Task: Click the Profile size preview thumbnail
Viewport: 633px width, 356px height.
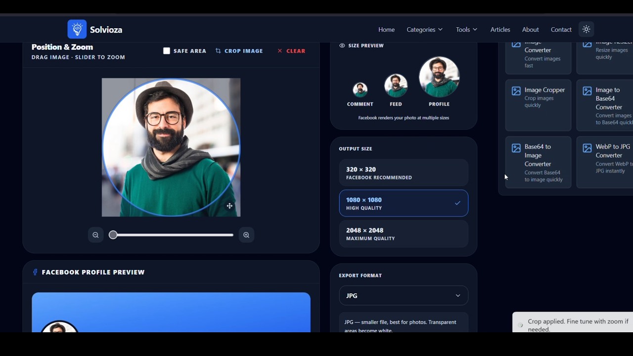Action: tap(439, 77)
